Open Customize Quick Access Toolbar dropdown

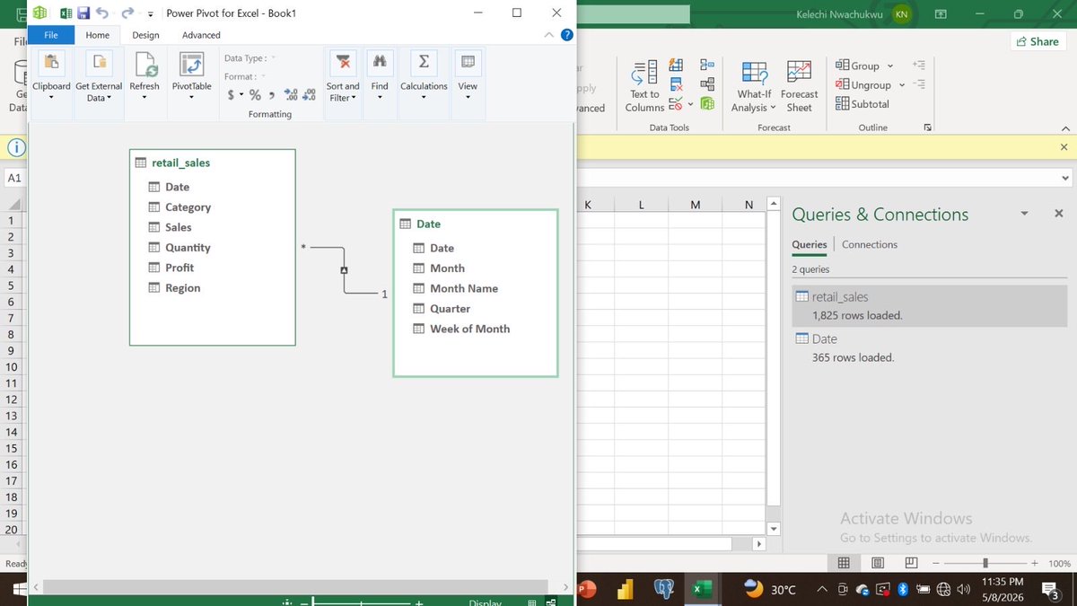149,14
